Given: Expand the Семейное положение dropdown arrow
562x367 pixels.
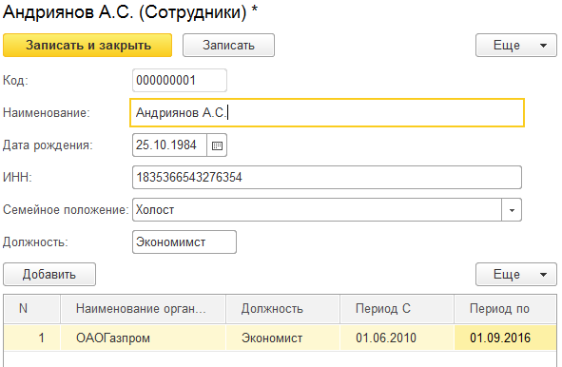Looking at the screenshot, I should tap(512, 210).
